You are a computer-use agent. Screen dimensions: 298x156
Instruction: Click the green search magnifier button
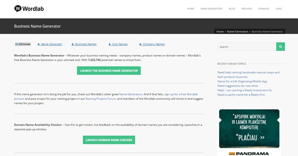coord(280,47)
